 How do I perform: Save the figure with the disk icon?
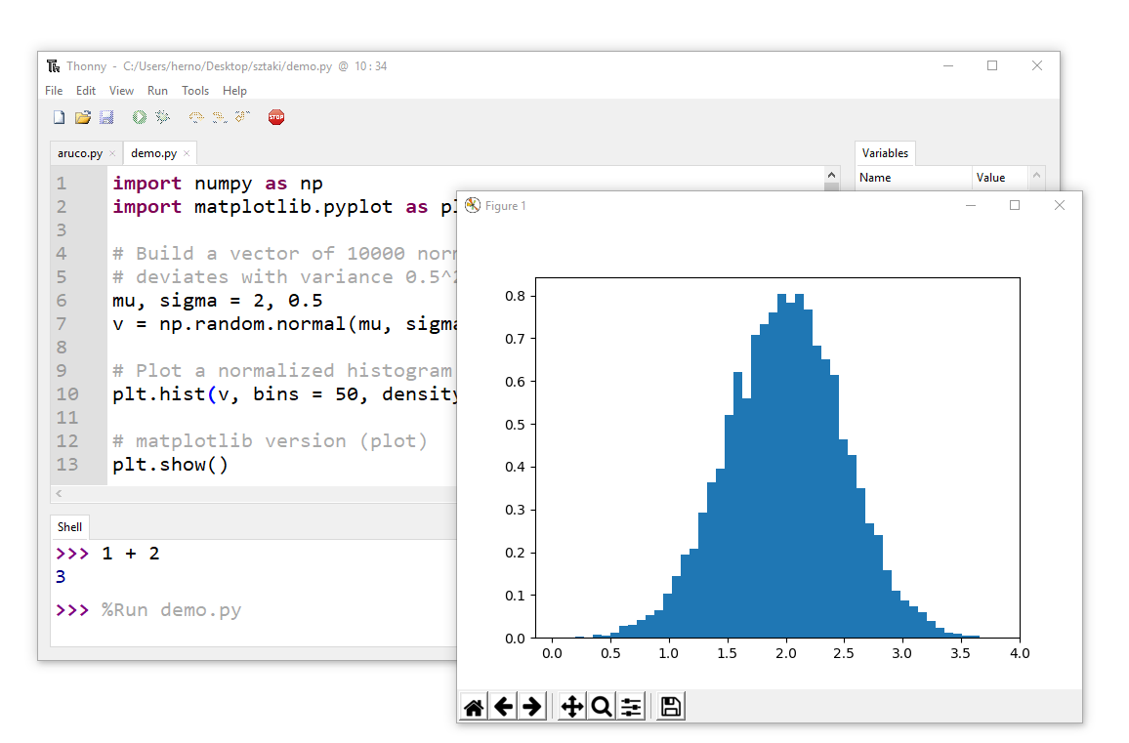click(x=670, y=707)
